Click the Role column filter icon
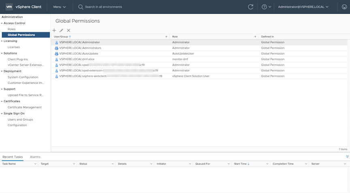Image resolution: width=350 pixels, height=193 pixels. (x=255, y=36)
